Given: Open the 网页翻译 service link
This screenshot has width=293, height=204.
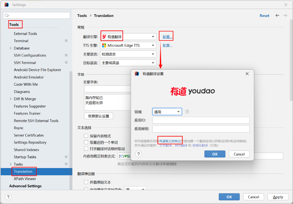Looking at the screenshot, I should [x=181, y=145].
